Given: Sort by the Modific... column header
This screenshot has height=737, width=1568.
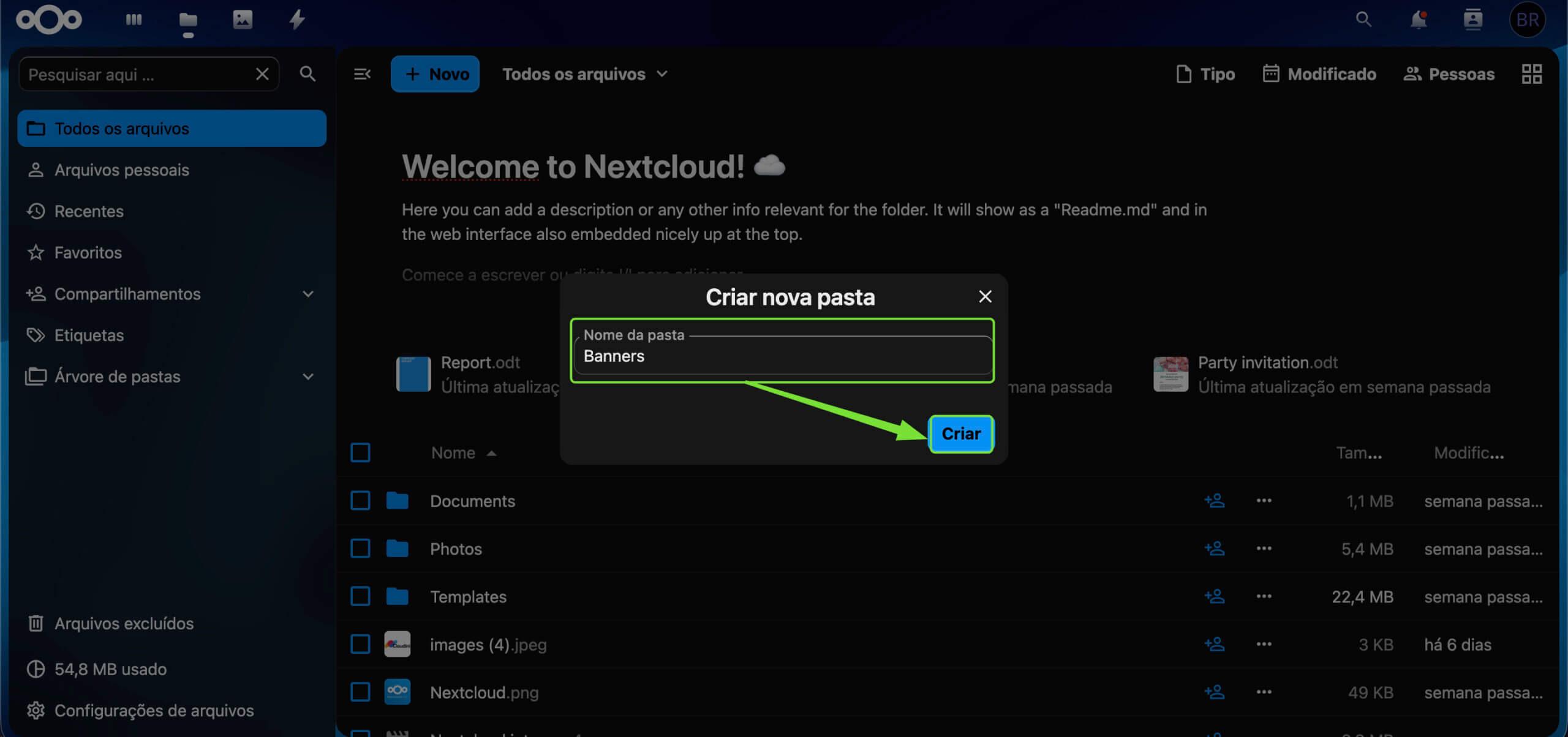Looking at the screenshot, I should (1469, 453).
